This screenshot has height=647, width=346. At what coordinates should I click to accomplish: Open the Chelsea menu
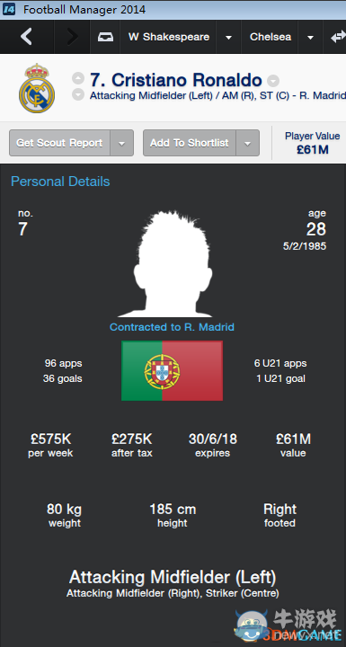pyautogui.click(x=271, y=37)
